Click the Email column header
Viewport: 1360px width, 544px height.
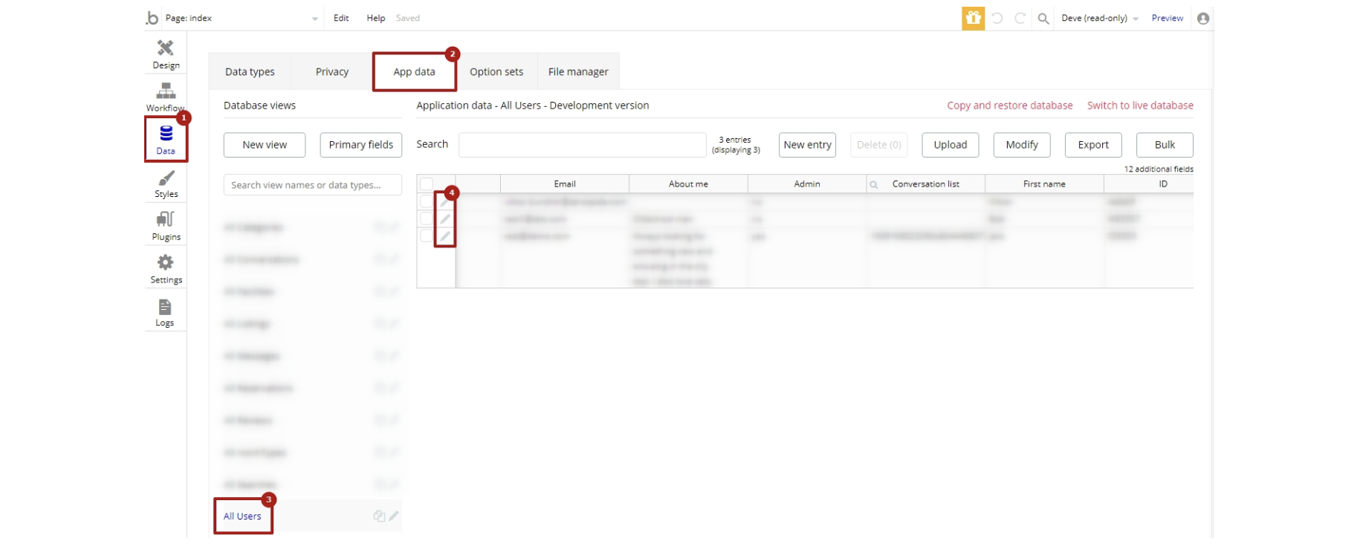pyautogui.click(x=565, y=184)
